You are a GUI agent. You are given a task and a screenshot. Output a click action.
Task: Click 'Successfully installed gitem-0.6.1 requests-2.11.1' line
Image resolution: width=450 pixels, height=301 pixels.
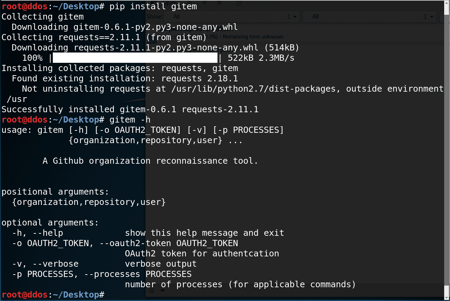(130, 109)
